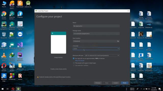Image resolution: width=163 pixels, height=91 pixels.
Task: Select the Real Time Bangladeshi thumbnail file
Action: click(149, 67)
